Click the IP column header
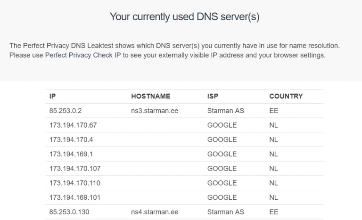 click(x=52, y=96)
